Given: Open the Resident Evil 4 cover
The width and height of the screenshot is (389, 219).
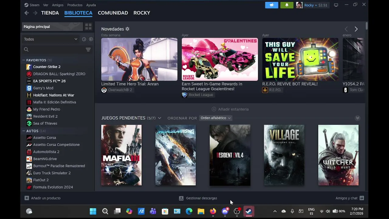Looking at the screenshot, I should click(230, 155).
